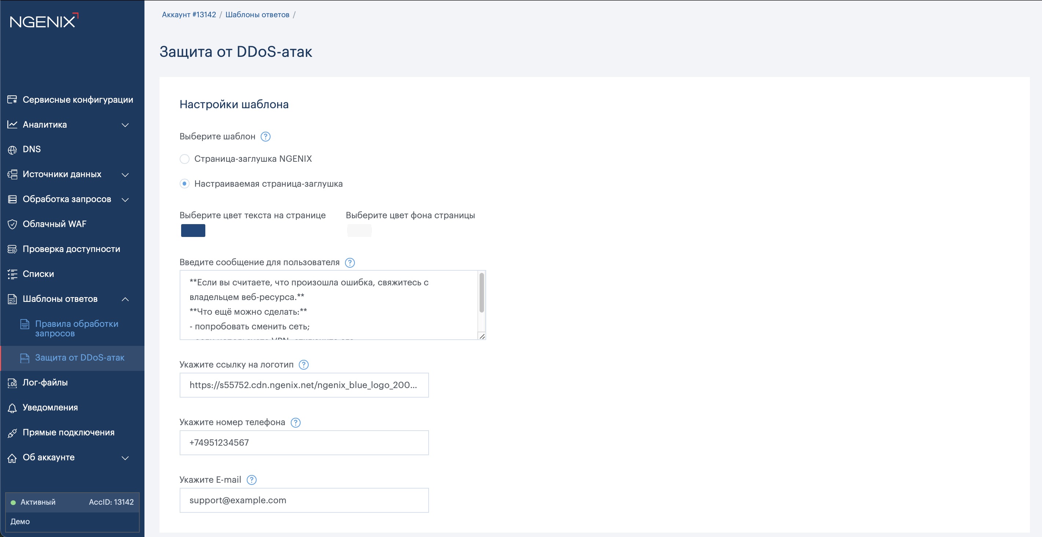Click the DNS globe icon in sidebar

coord(12,150)
